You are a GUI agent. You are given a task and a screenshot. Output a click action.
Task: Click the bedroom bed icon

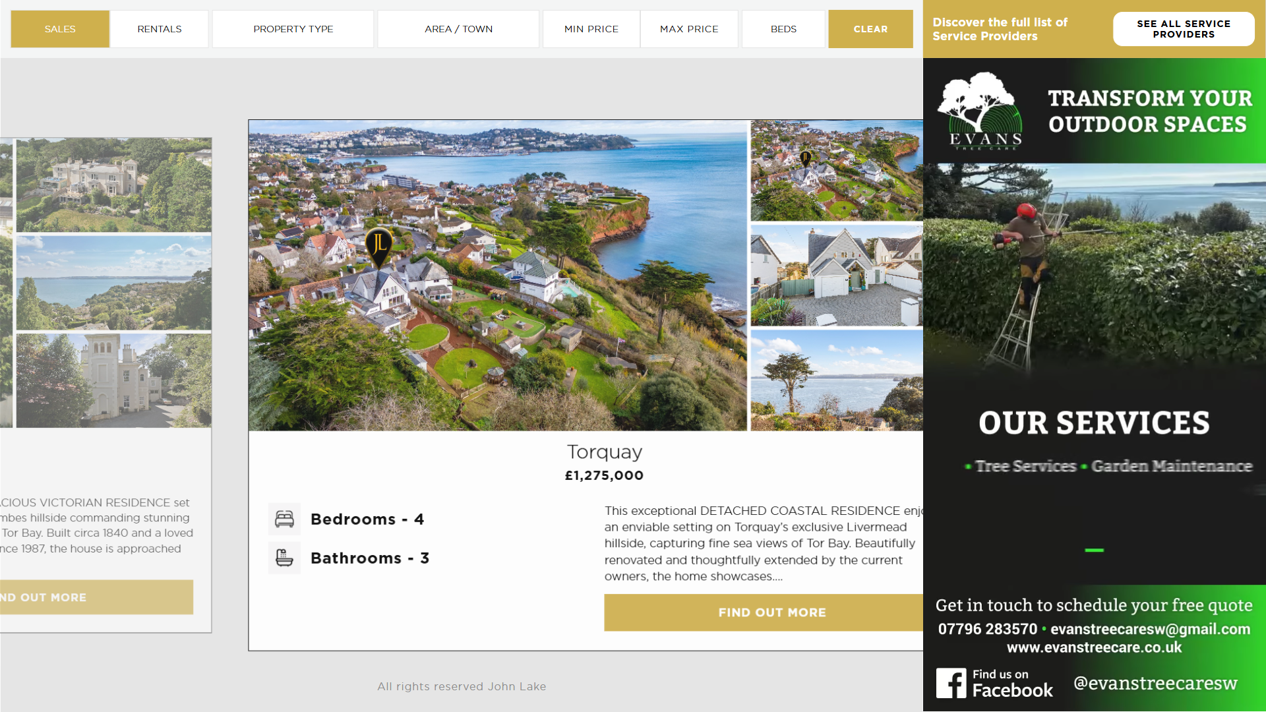click(x=284, y=519)
